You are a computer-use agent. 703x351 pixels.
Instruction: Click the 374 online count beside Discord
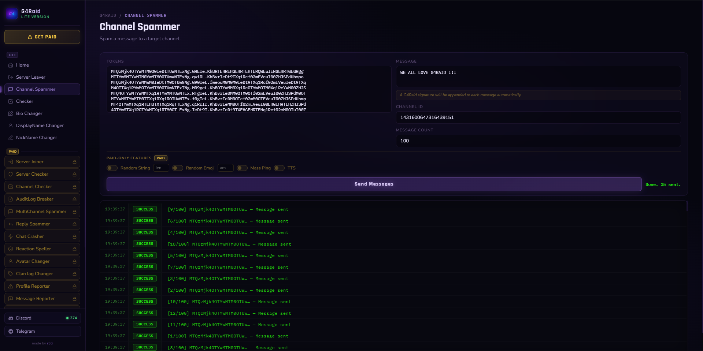pyautogui.click(x=71, y=318)
